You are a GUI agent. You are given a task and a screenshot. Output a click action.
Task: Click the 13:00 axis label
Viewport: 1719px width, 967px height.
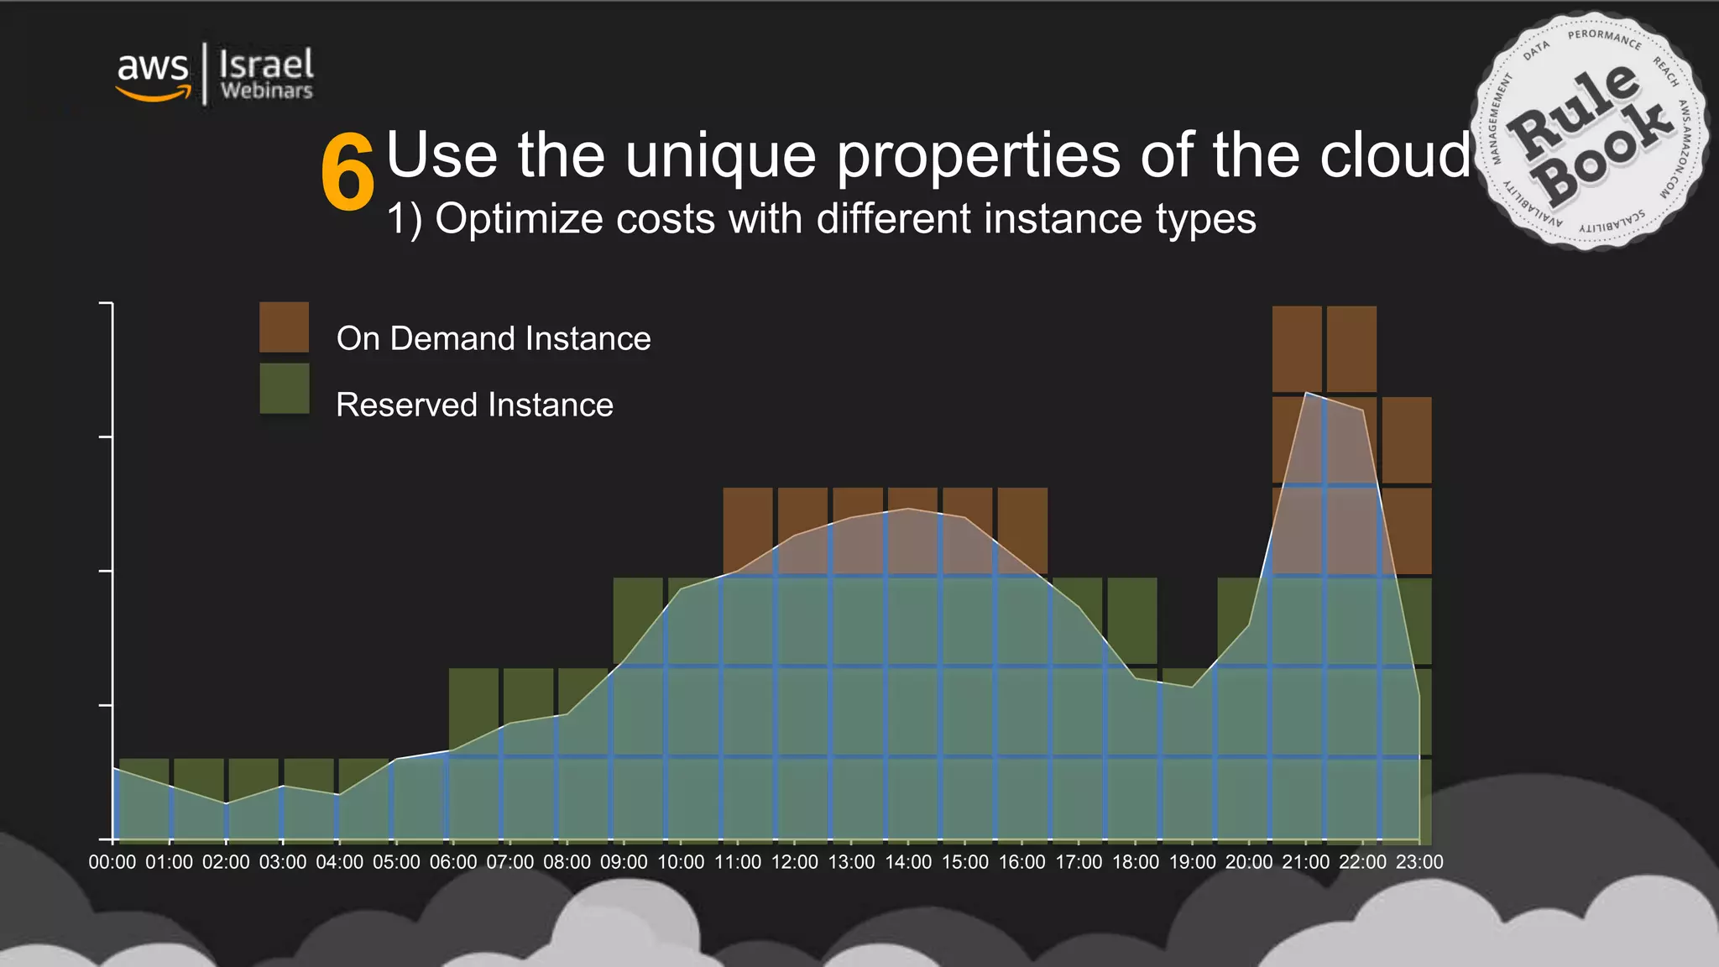click(x=851, y=862)
